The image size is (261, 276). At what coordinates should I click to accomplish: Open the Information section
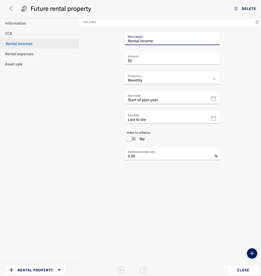pos(15,23)
